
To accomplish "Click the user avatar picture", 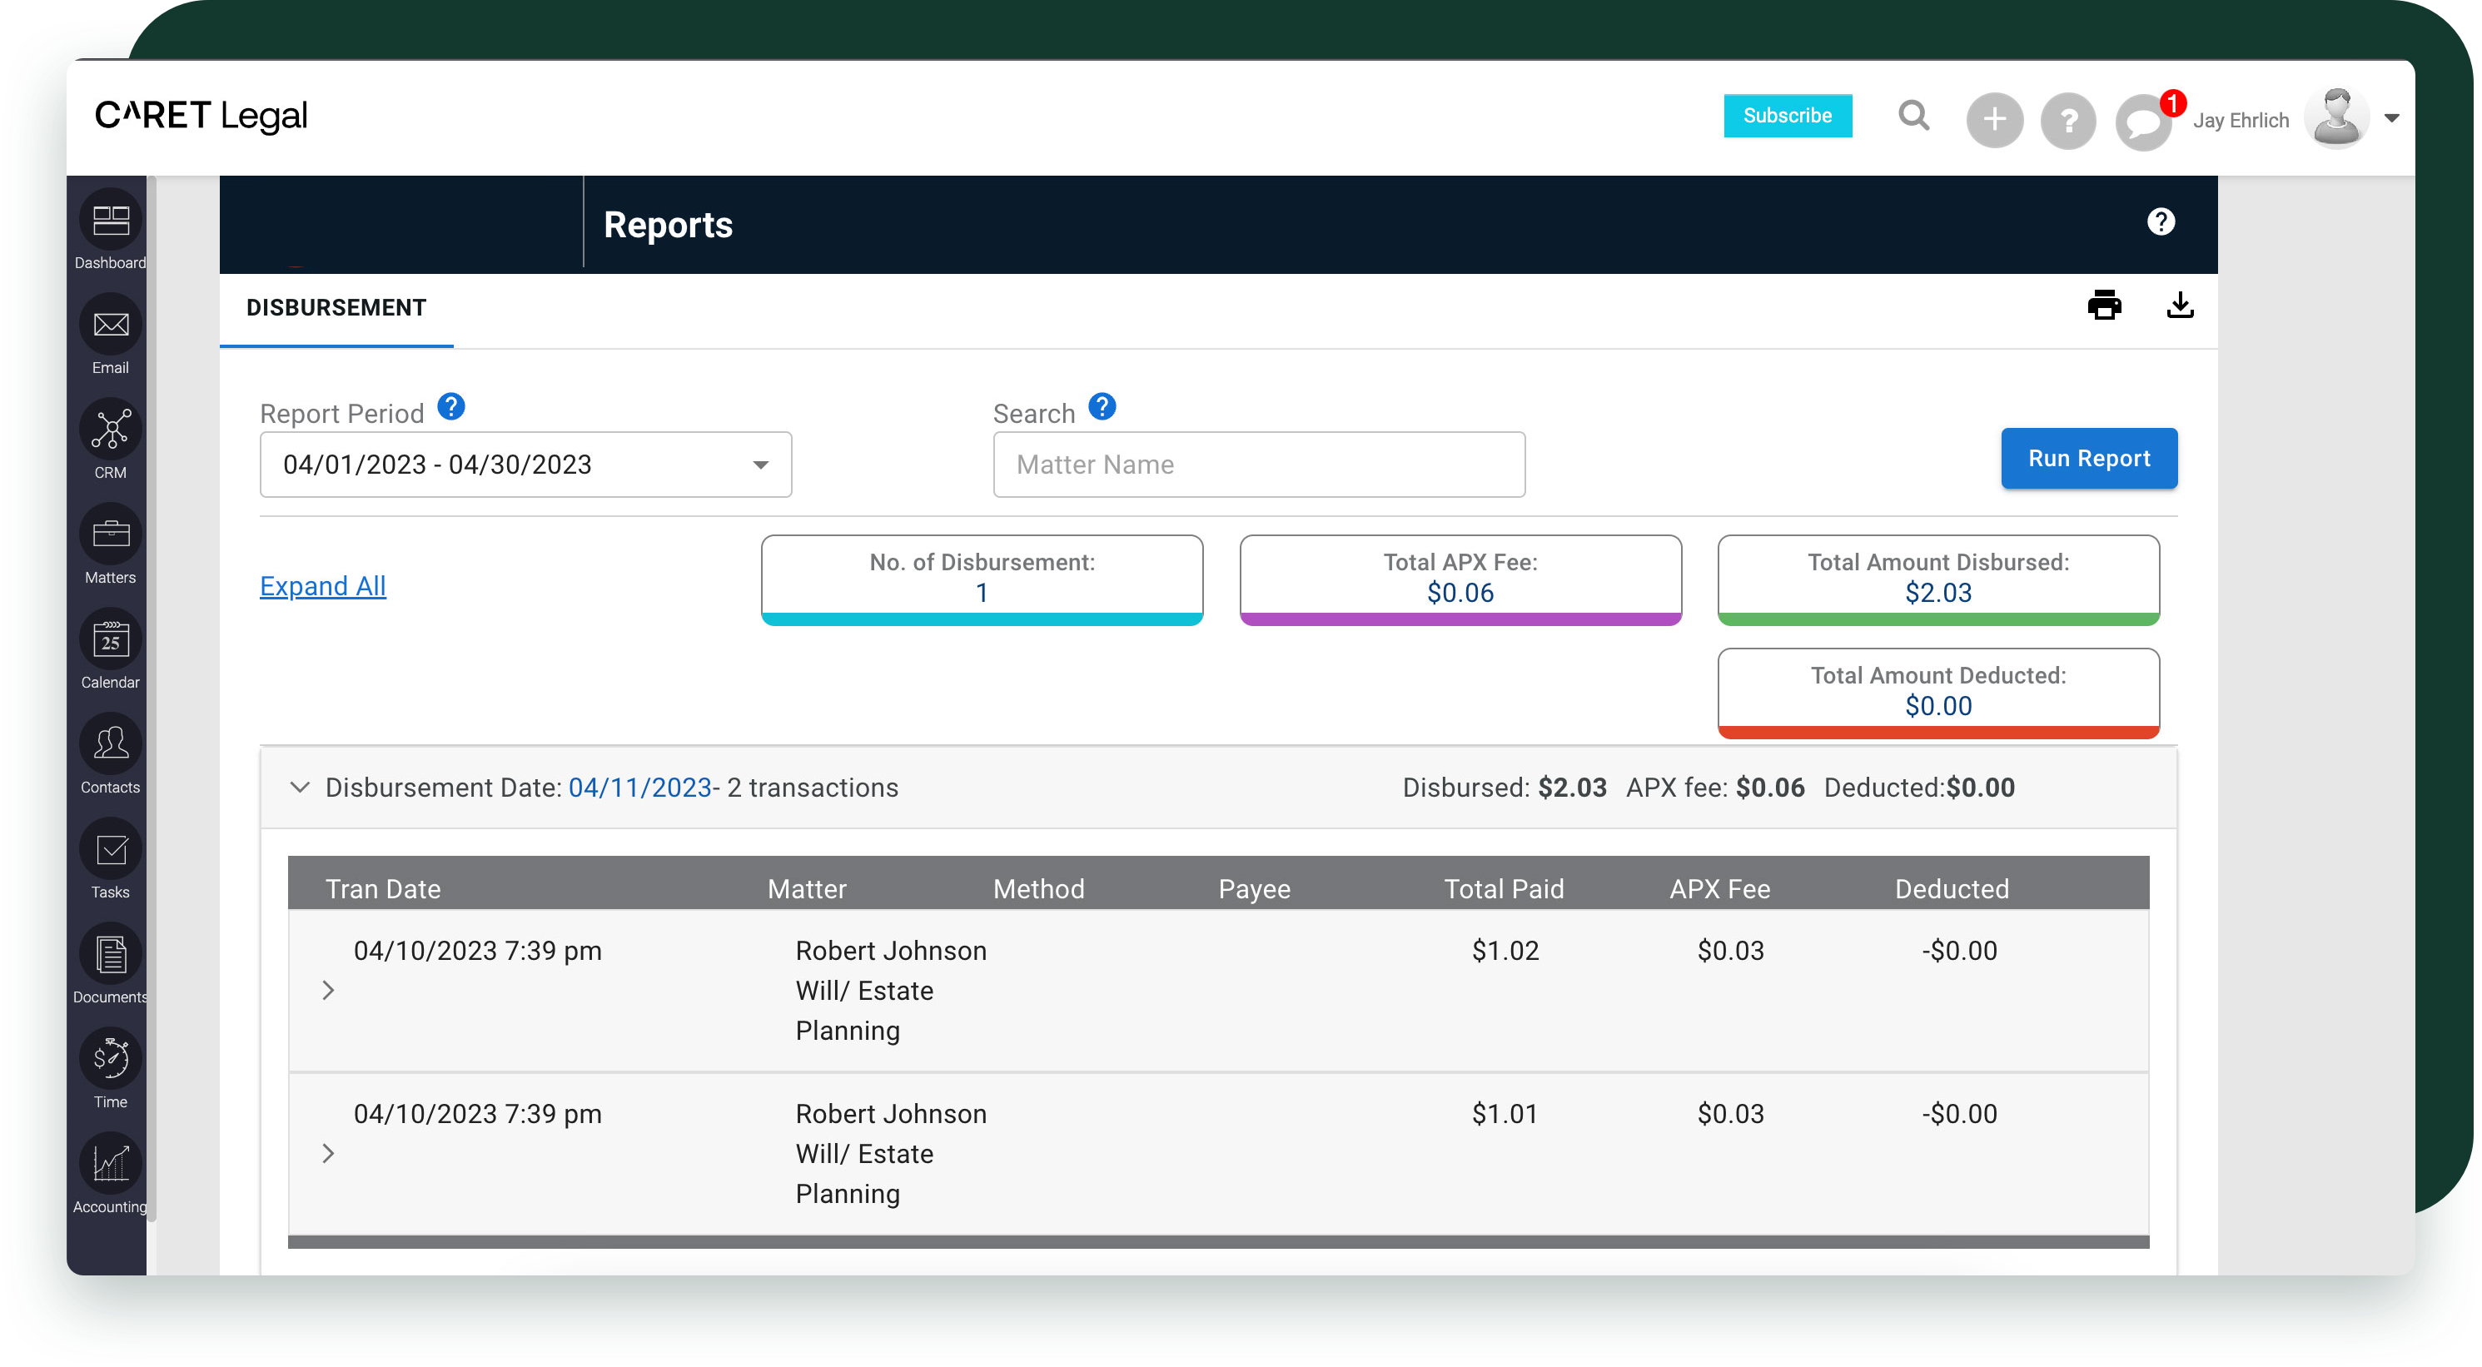I will pos(2337,118).
